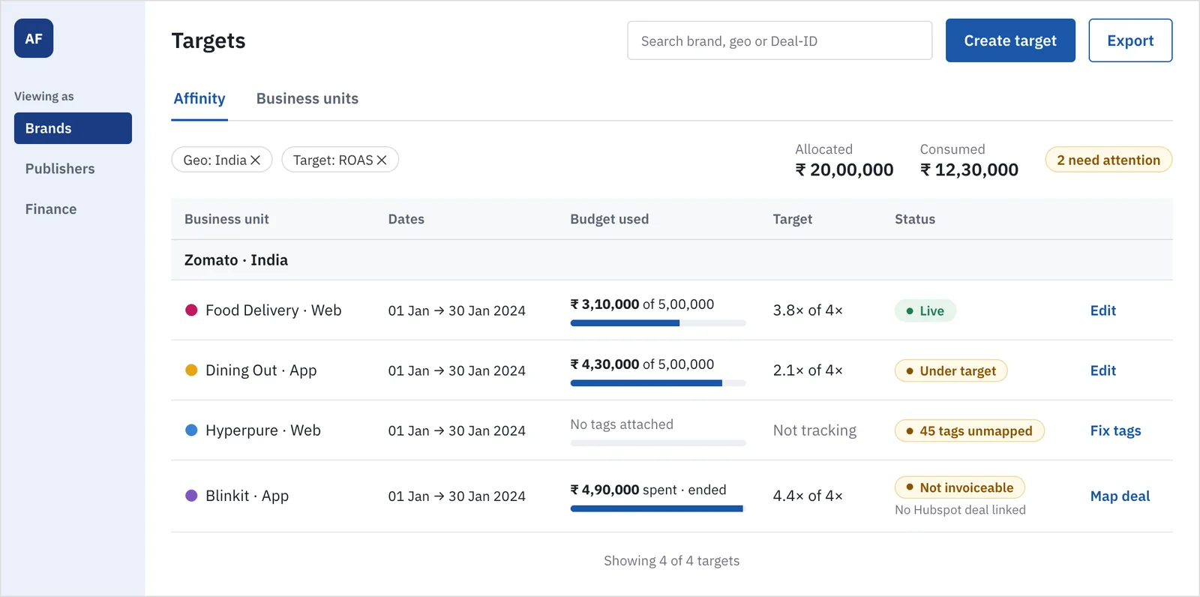This screenshot has width=1200, height=597.
Task: Click the Budget used column header
Action: pos(609,219)
